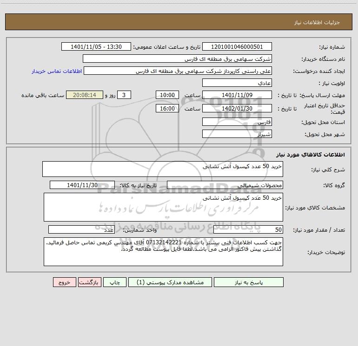
Task: Click the label ساعت باقی مانده
Action: [43, 95]
